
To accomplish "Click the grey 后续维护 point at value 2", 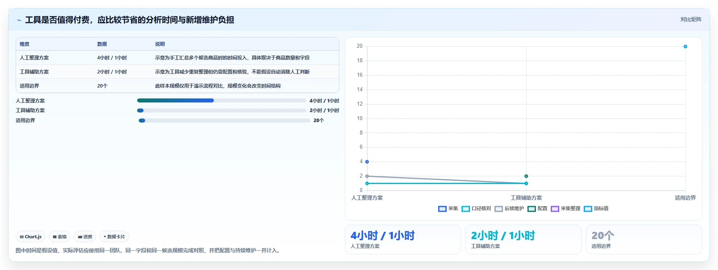I will tap(367, 176).
